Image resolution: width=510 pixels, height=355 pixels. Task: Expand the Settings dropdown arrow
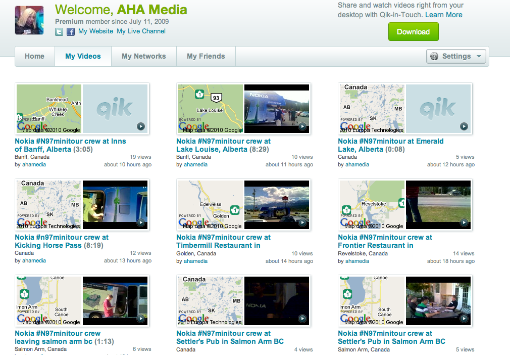pos(479,57)
